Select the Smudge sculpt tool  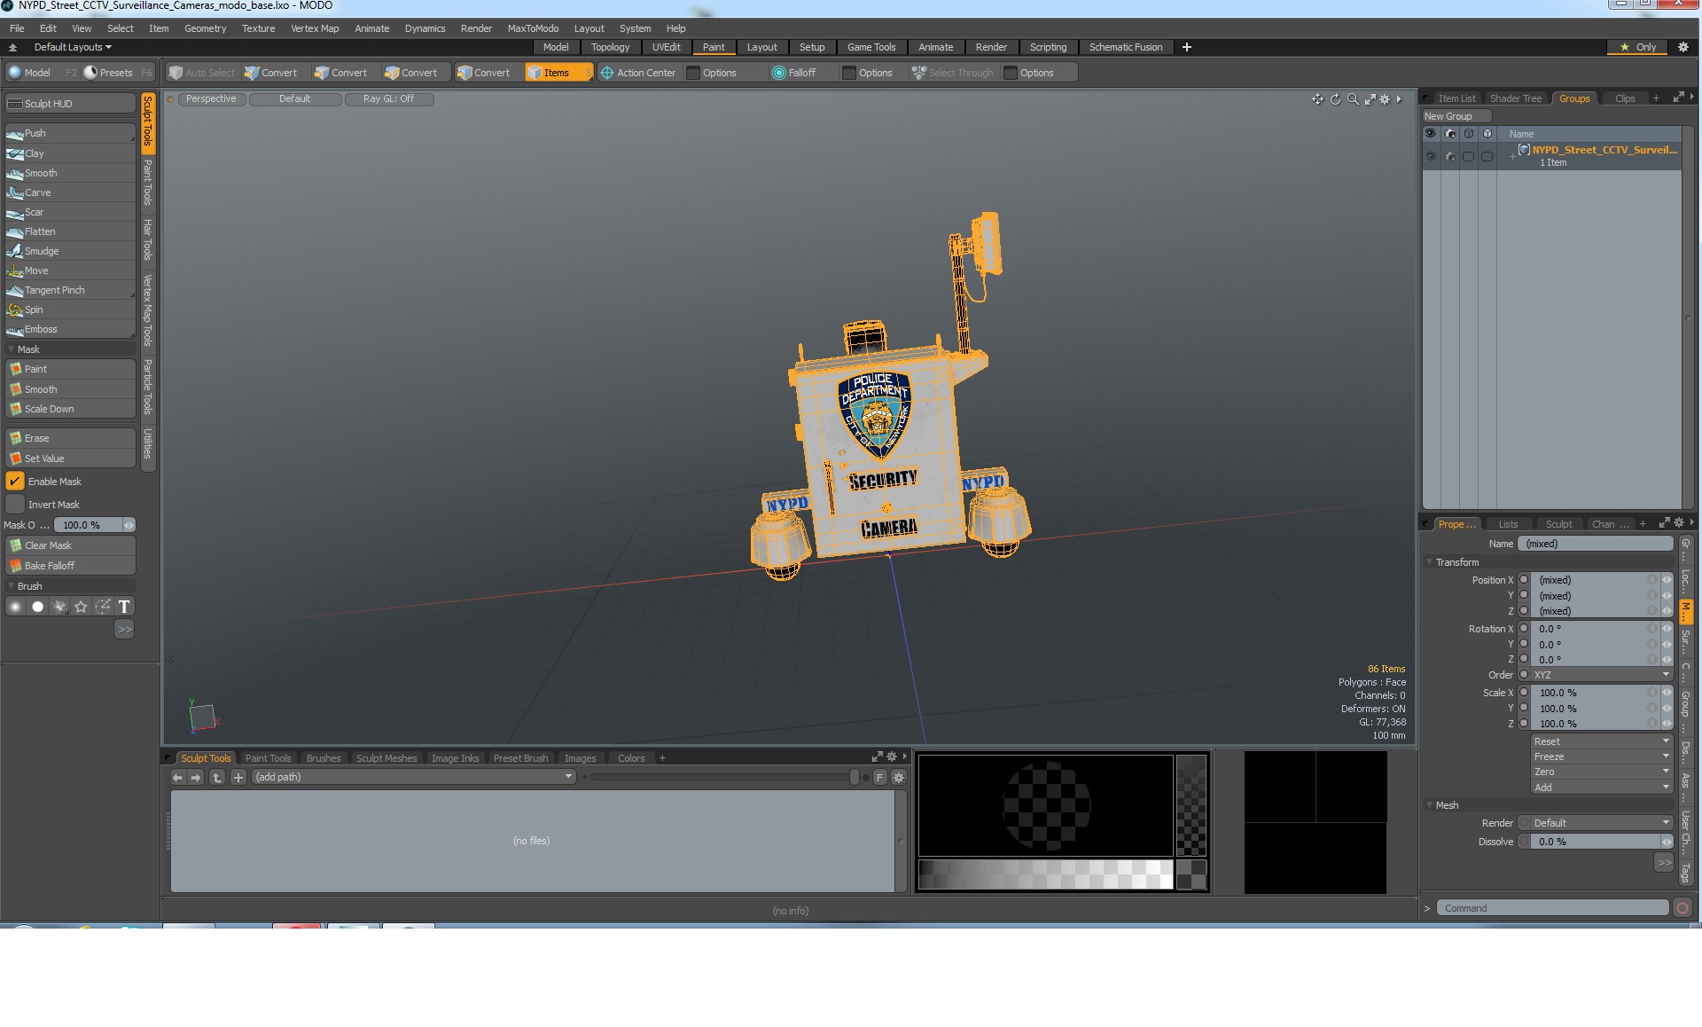click(x=70, y=251)
